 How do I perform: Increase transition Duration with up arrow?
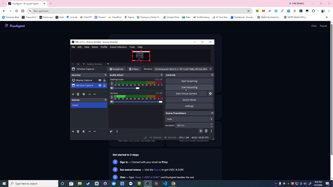[211, 124]
